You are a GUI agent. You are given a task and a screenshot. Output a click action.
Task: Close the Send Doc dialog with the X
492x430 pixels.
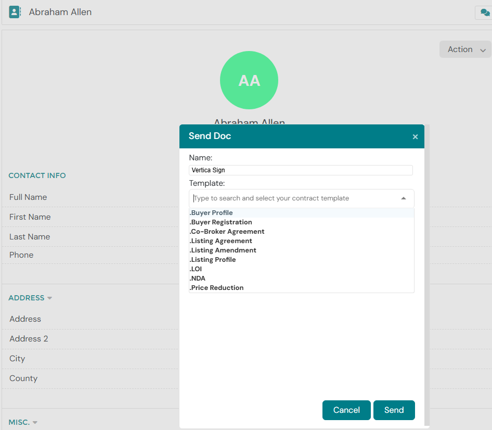[x=415, y=136]
